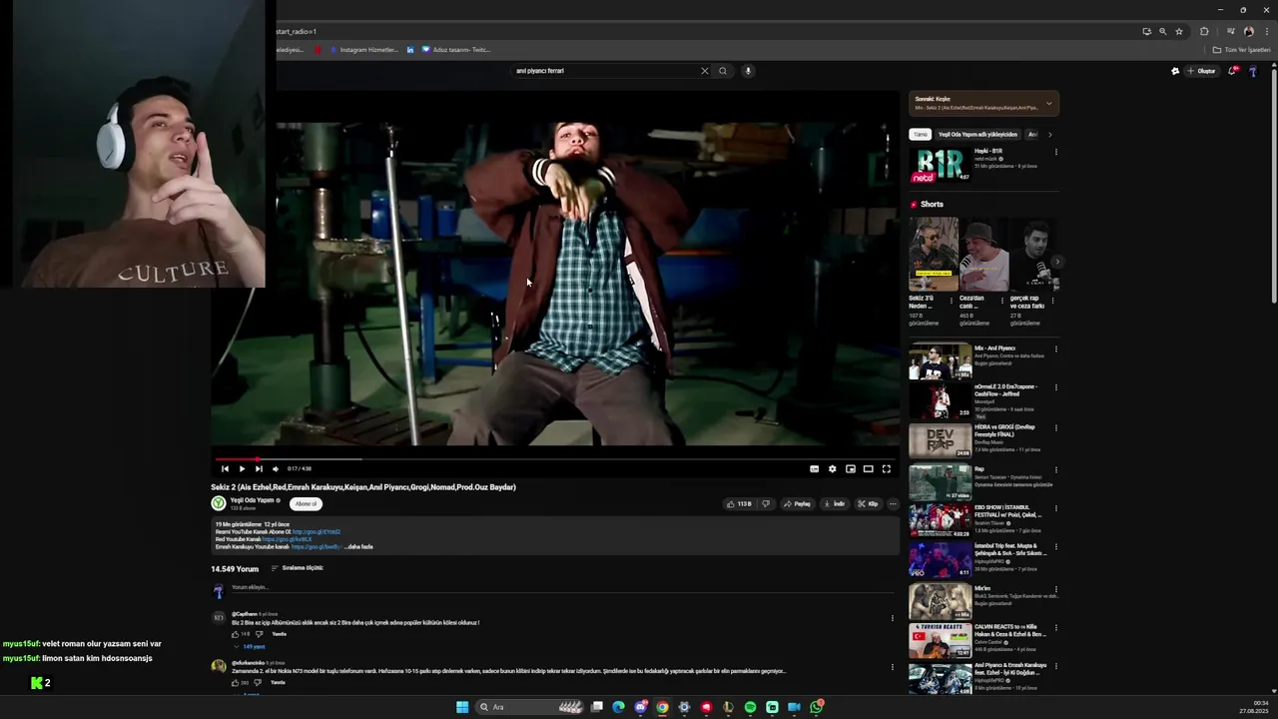Expand description with ...daha fazla

(x=359, y=547)
